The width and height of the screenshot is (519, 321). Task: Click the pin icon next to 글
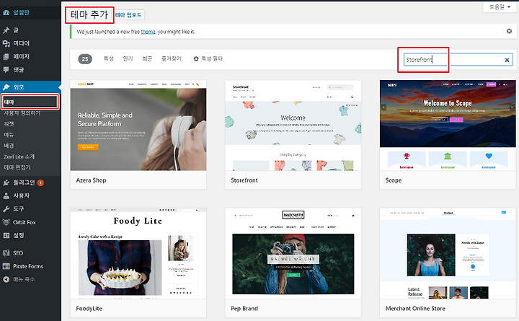click(x=6, y=30)
